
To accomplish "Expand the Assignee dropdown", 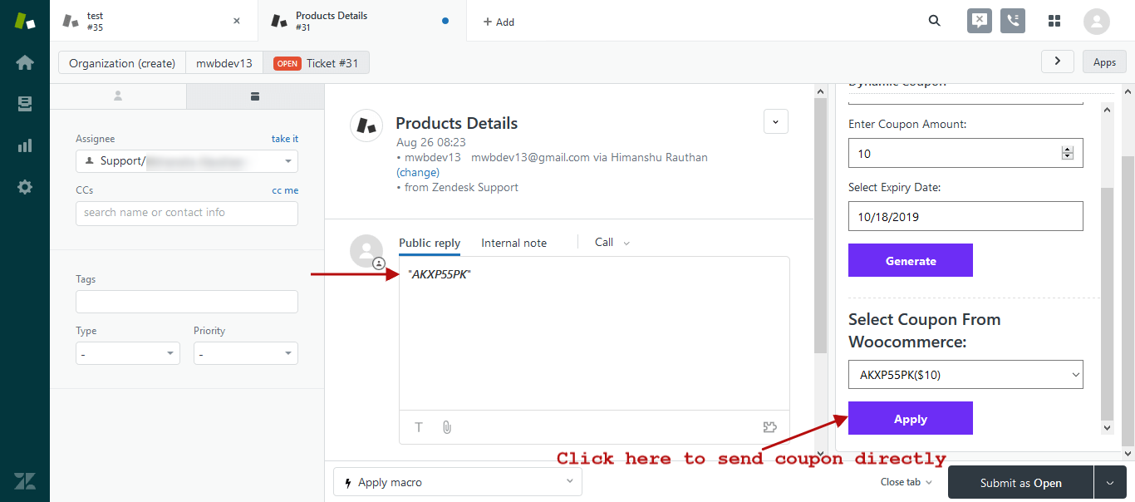I will pos(187,161).
